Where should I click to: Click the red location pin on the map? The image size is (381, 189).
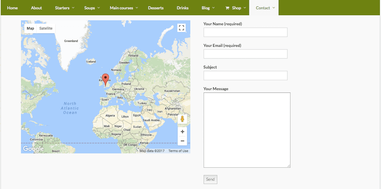tap(105, 80)
